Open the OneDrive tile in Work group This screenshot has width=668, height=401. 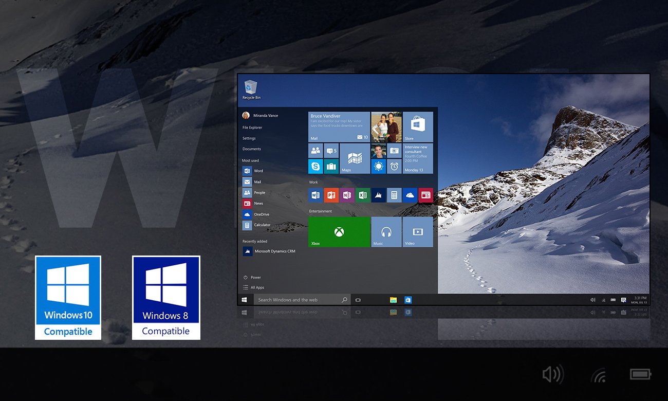(410, 195)
